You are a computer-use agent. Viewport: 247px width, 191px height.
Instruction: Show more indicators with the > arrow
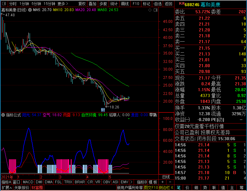[x=132, y=182]
